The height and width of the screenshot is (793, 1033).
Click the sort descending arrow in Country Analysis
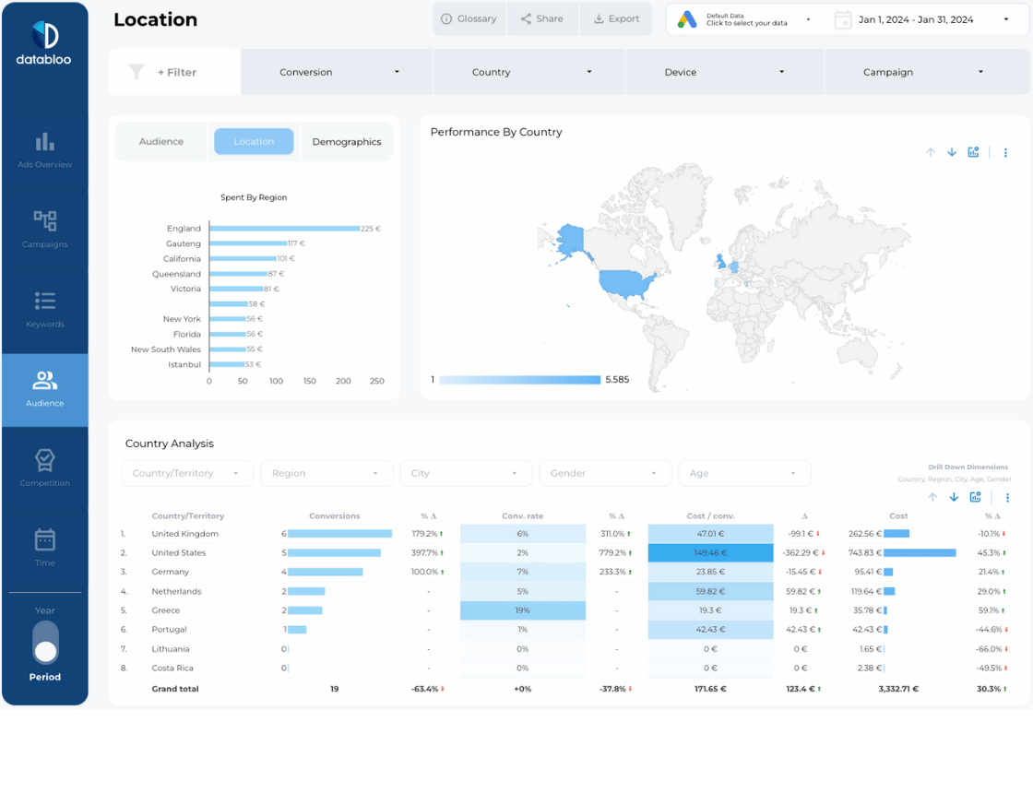click(x=952, y=497)
